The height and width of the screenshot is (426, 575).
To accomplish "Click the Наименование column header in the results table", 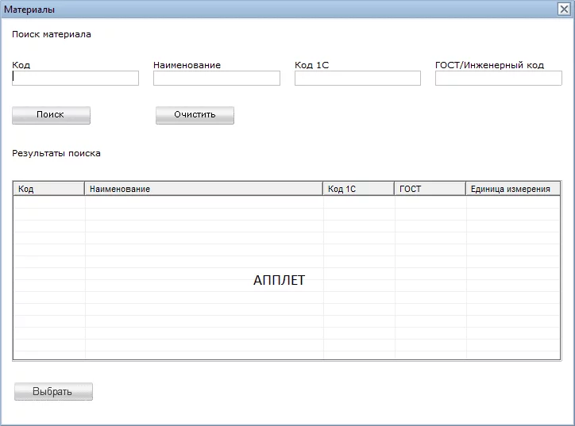I will point(203,189).
